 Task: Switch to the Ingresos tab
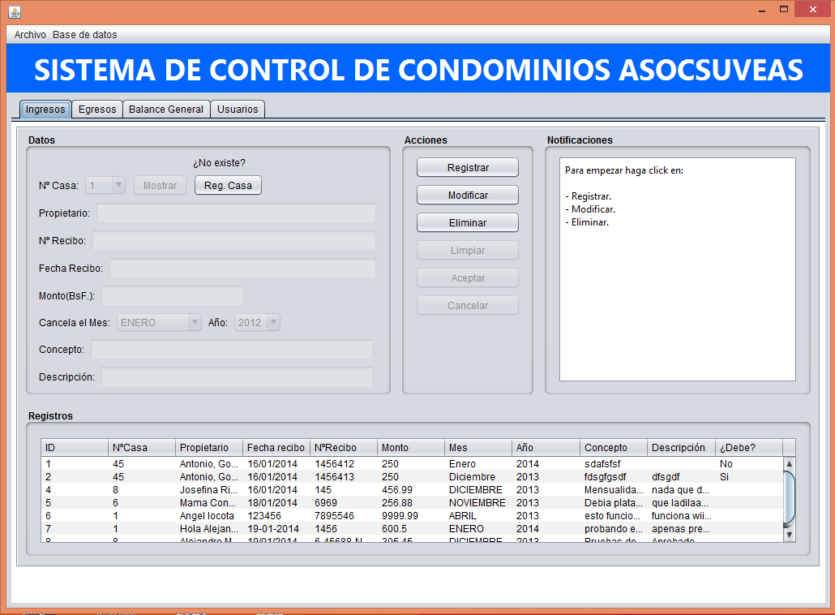45,110
